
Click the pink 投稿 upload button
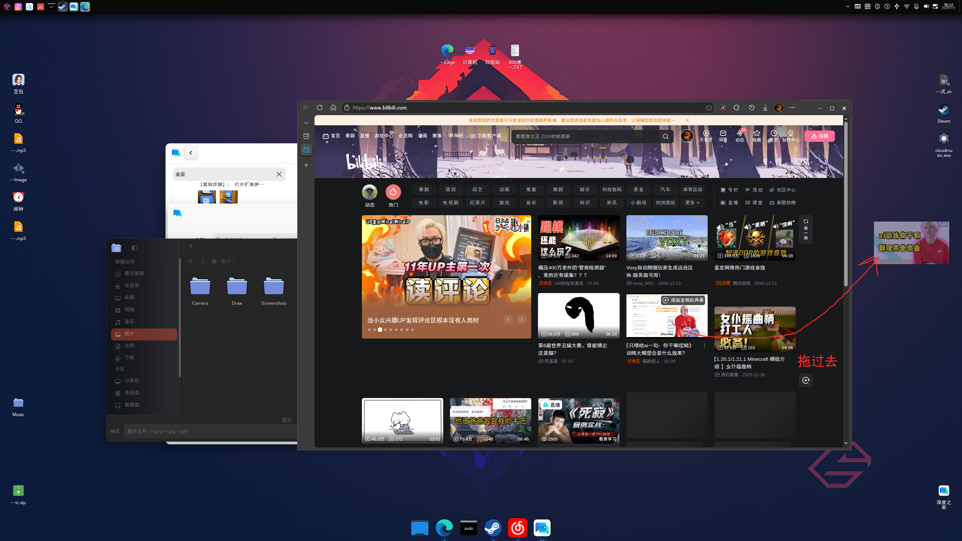819,136
